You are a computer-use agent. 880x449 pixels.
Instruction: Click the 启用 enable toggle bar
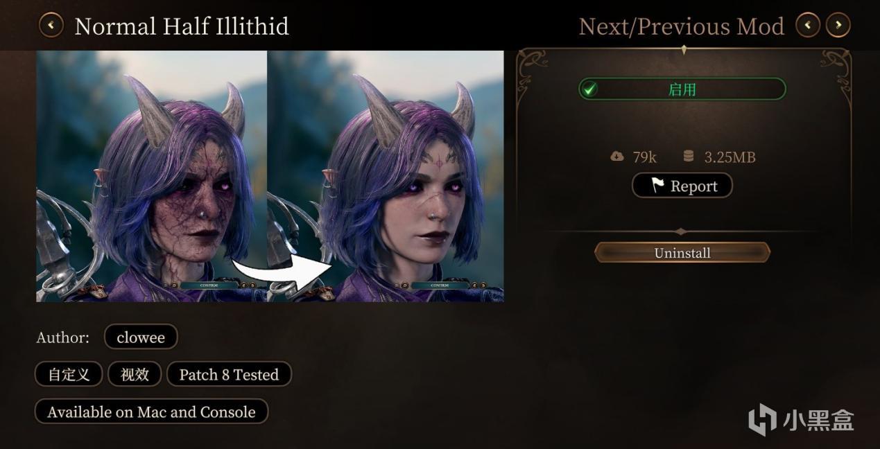click(682, 89)
